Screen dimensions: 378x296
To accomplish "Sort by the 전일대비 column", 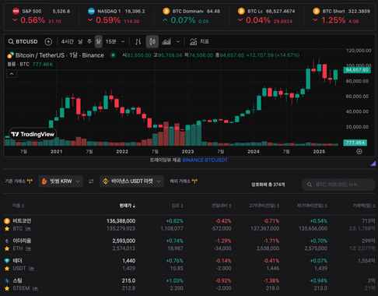I will click(222, 206).
